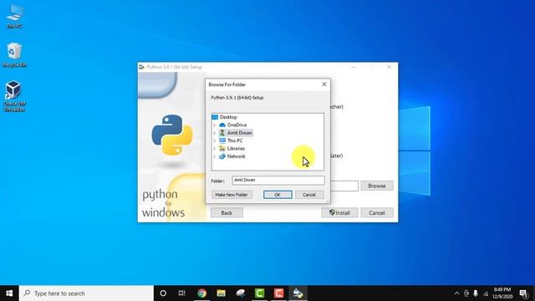Click the Desktop folder icon in tree
Image resolution: width=535 pixels, height=301 pixels.
215,117
